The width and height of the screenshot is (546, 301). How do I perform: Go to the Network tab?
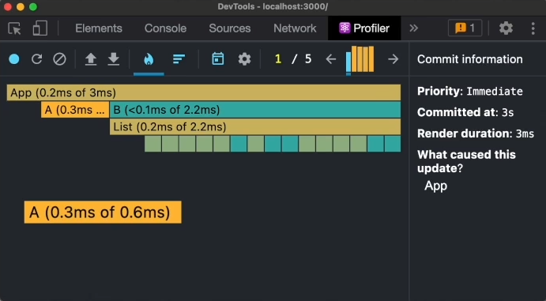[x=295, y=28]
